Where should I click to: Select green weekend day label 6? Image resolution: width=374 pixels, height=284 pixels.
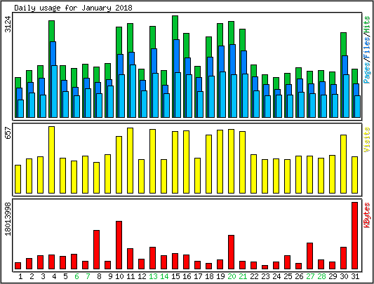pyautogui.click(x=76, y=276)
